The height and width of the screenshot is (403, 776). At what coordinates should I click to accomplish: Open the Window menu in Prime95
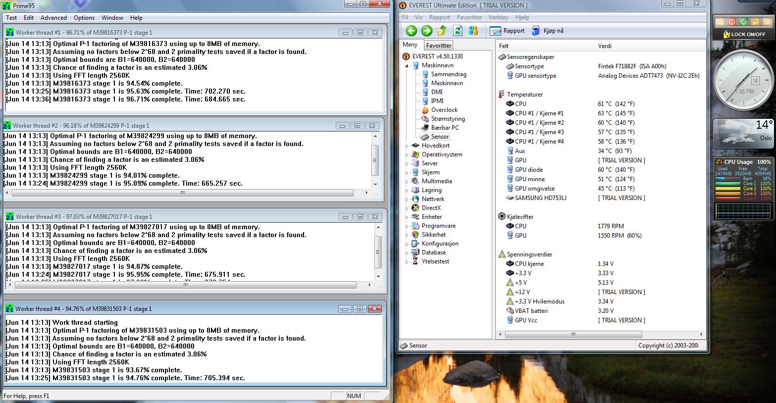pos(112,18)
